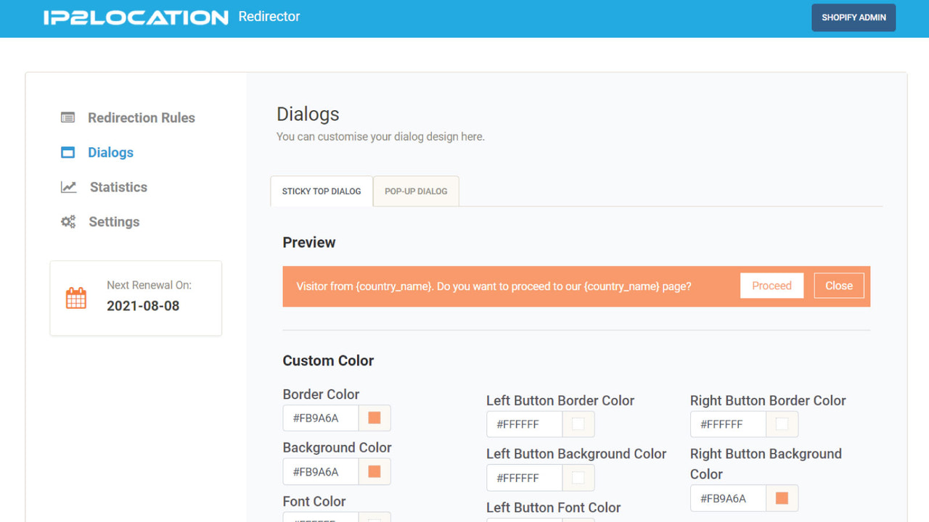Click the Settings gears icon
This screenshot has height=522, width=929.
point(67,221)
